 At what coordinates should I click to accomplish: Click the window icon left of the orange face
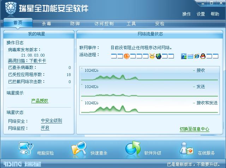pyautogui.click(x=120, y=56)
